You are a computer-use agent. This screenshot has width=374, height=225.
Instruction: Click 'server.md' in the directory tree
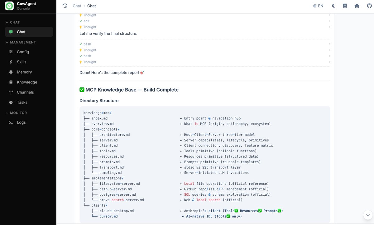tap(108, 140)
